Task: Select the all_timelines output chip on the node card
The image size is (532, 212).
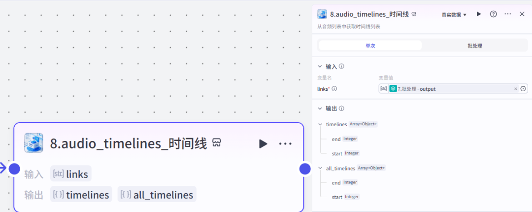Action: 157,195
